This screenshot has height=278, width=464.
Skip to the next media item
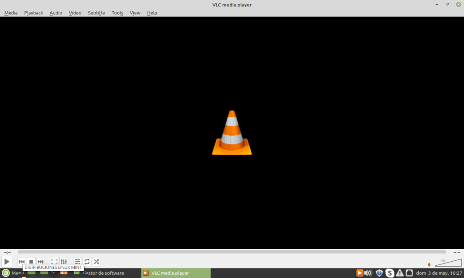click(40, 262)
